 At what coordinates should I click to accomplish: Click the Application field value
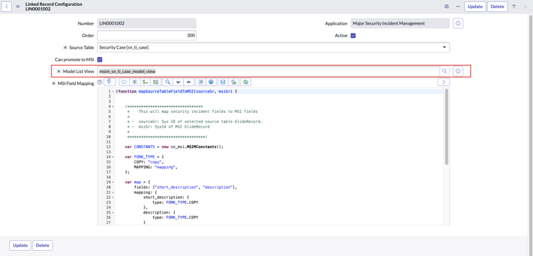click(x=400, y=23)
